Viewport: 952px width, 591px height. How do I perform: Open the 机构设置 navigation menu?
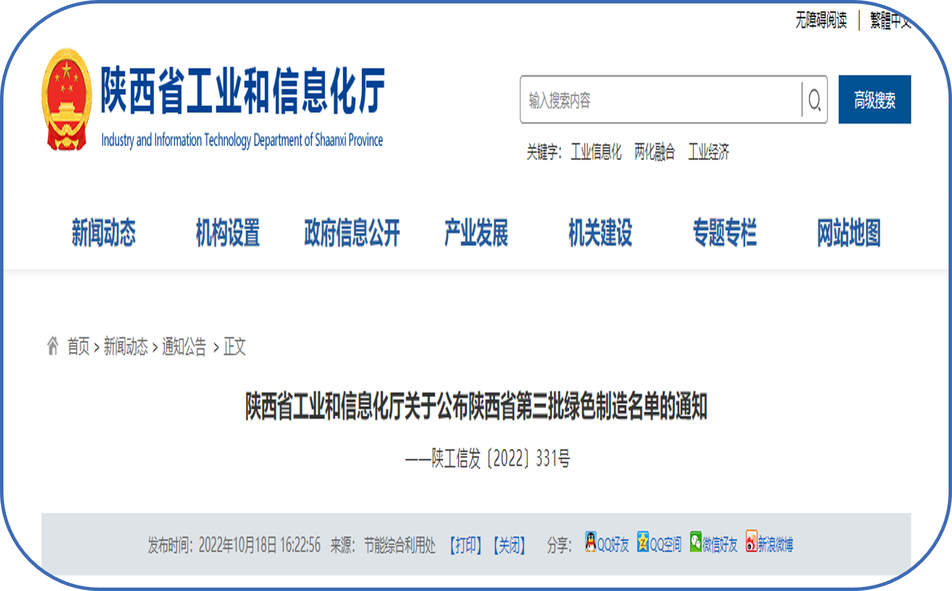click(x=228, y=233)
